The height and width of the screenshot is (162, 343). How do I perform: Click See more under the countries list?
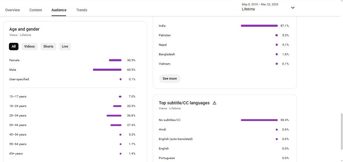tap(170, 78)
